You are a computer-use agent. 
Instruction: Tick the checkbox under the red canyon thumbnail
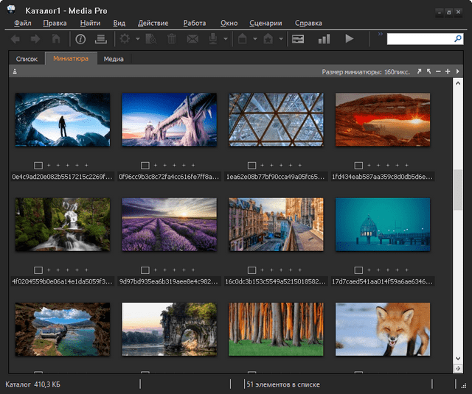click(x=359, y=165)
